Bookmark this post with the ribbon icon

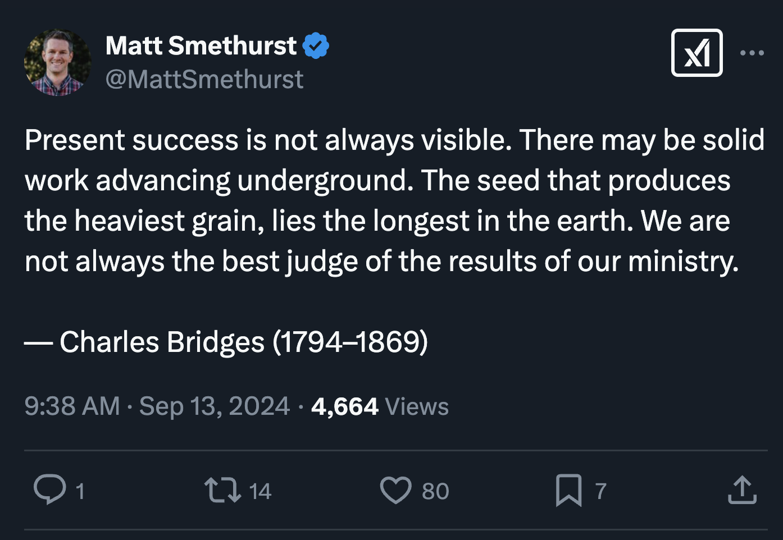pos(568,490)
